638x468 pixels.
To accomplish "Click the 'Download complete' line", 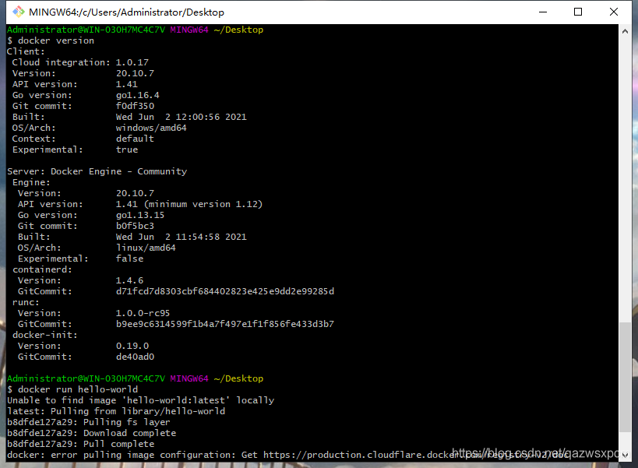I will (x=92, y=433).
